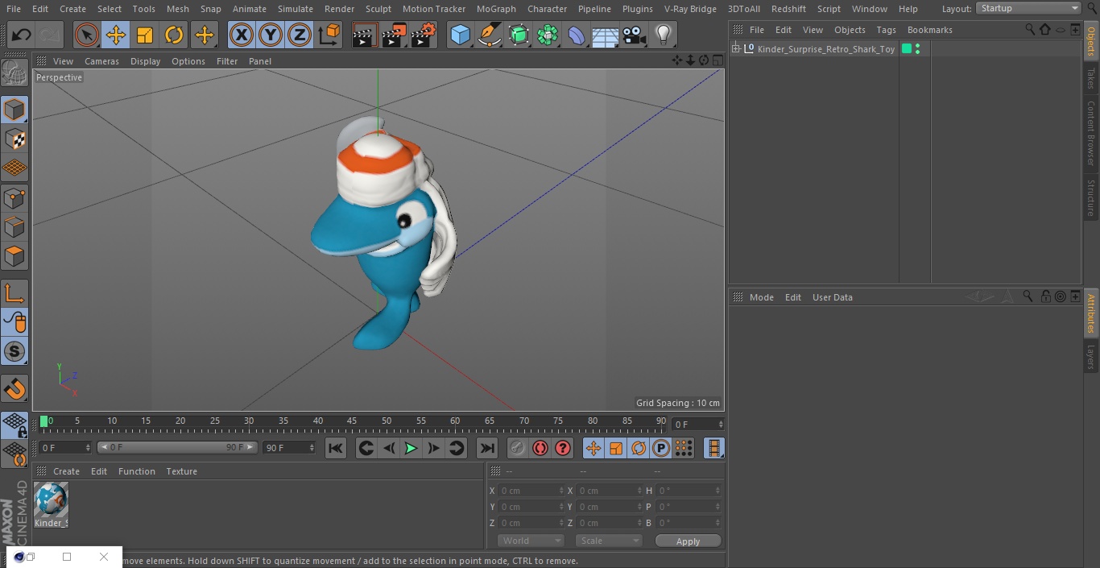Viewport: 1100px width, 568px height.
Task: Toggle X axis lock
Action: 242,35
